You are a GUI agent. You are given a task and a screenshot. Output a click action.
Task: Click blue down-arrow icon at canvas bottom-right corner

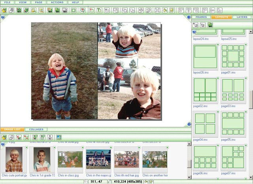click(189, 124)
